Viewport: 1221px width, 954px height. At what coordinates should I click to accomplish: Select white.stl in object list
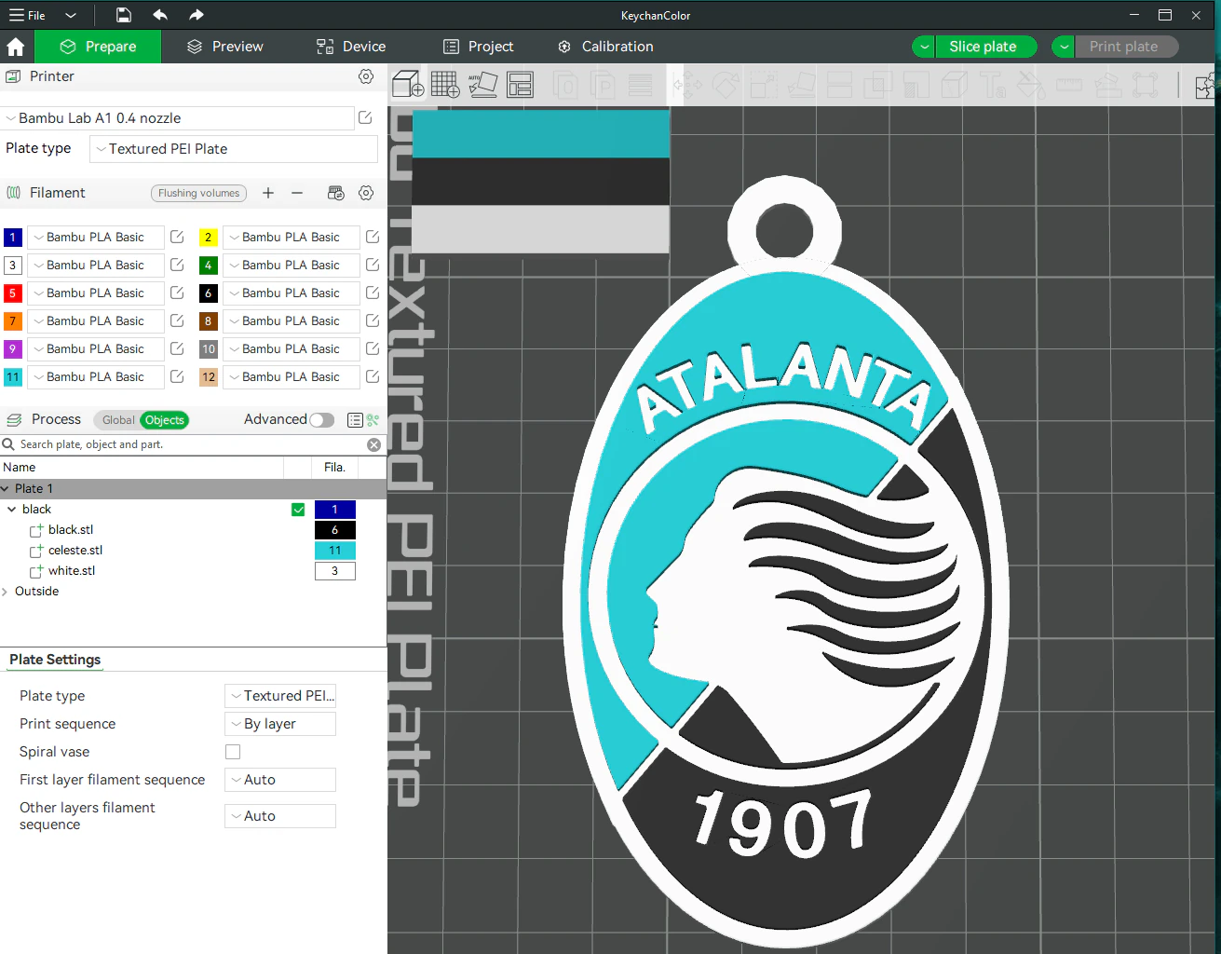point(72,571)
